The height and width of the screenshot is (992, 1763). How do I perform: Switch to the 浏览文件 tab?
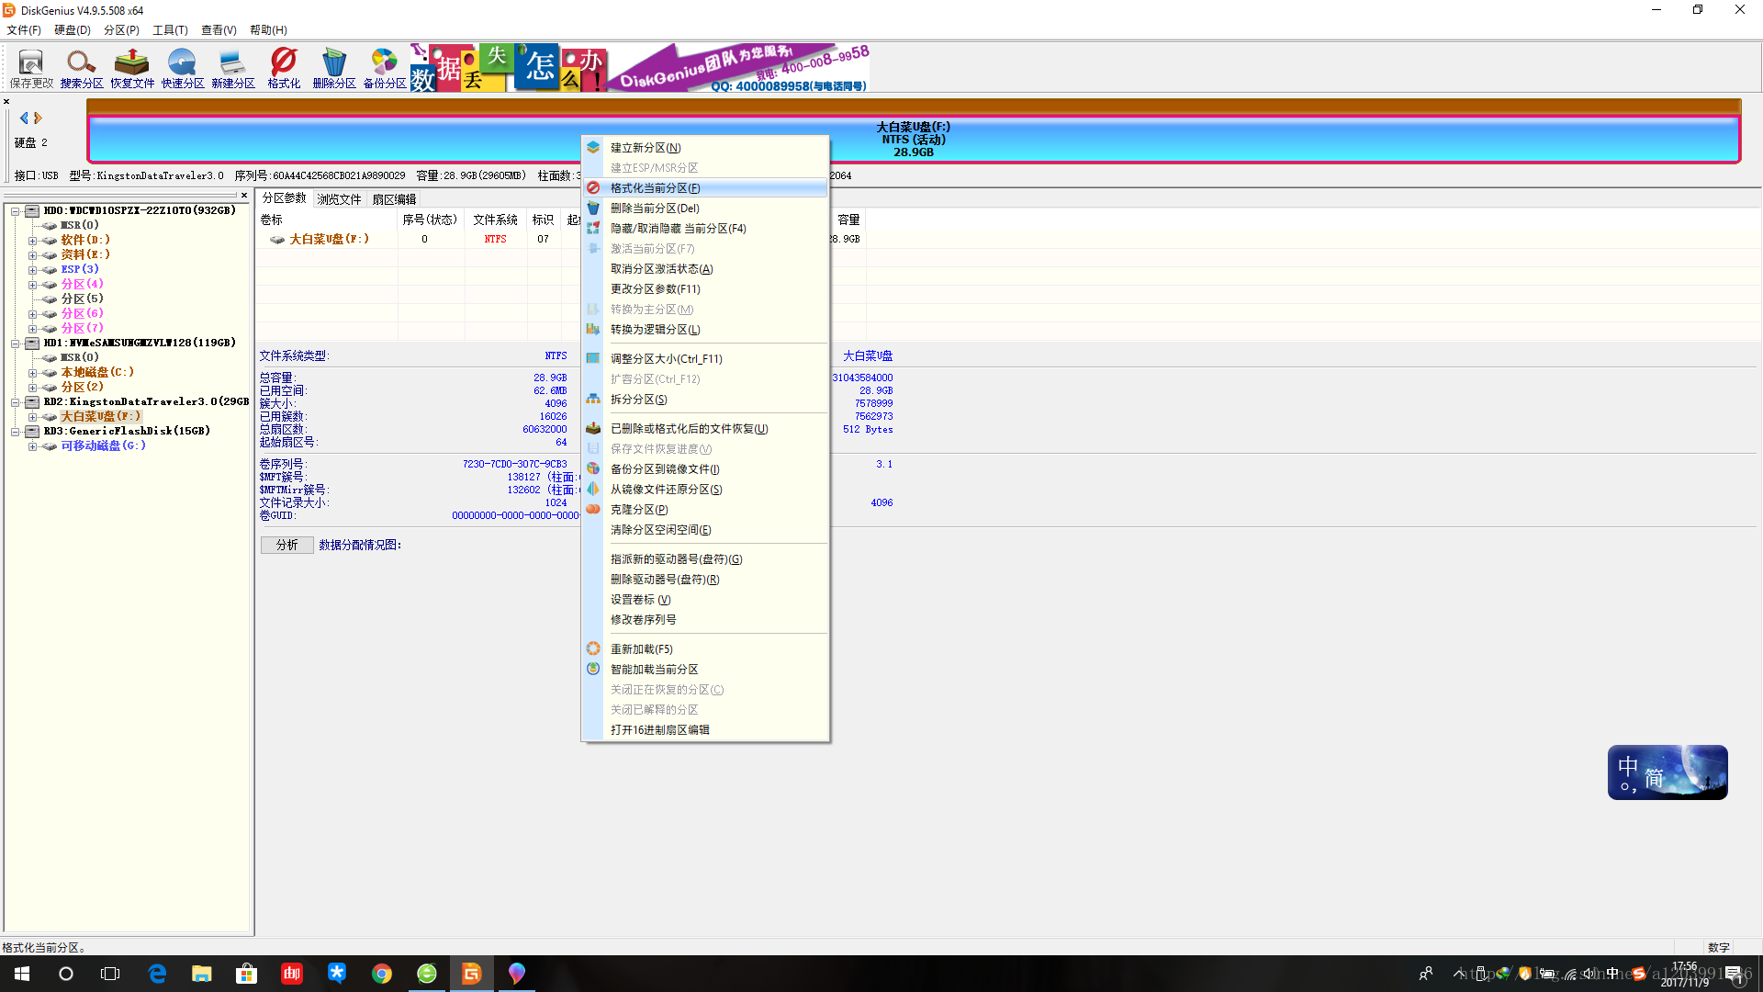(339, 199)
